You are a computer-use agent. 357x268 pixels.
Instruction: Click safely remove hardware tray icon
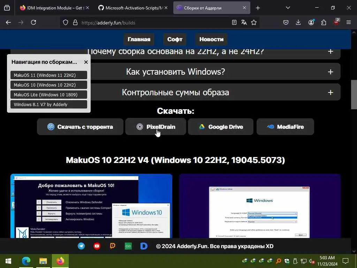click(295, 261)
